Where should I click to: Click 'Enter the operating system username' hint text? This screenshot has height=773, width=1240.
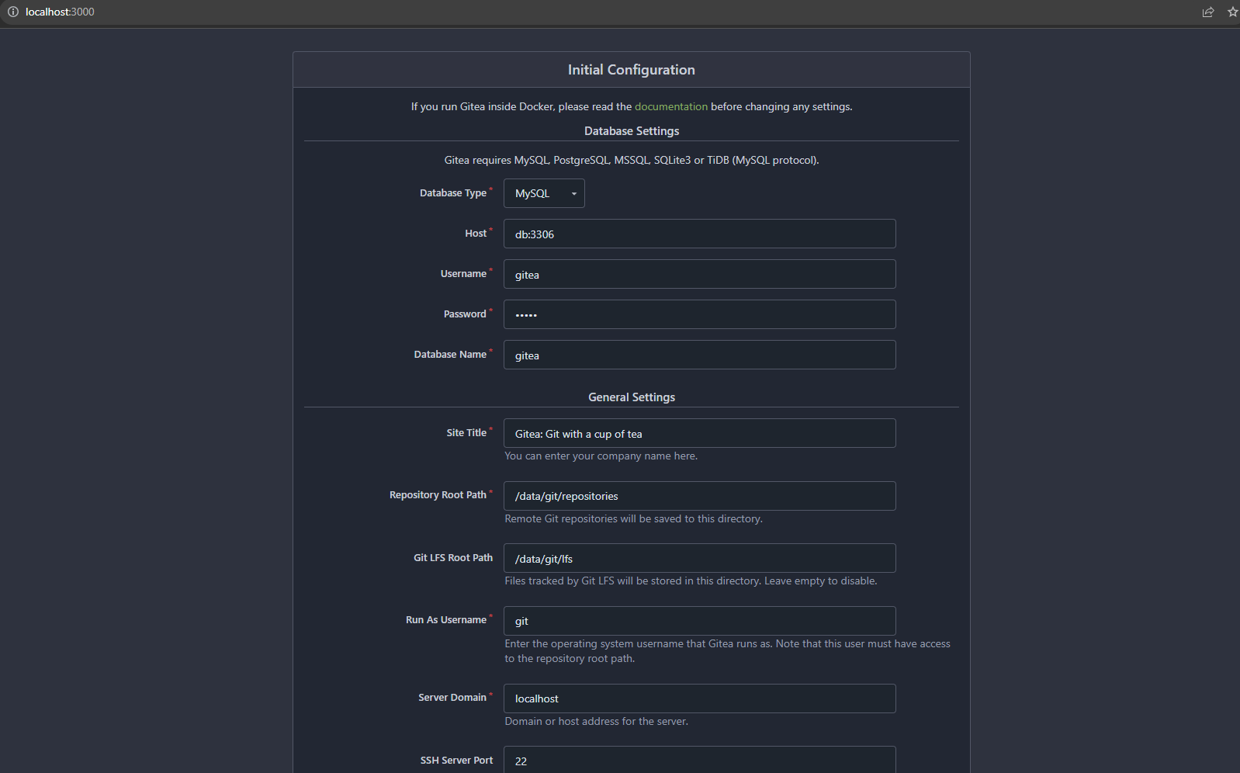(727, 651)
